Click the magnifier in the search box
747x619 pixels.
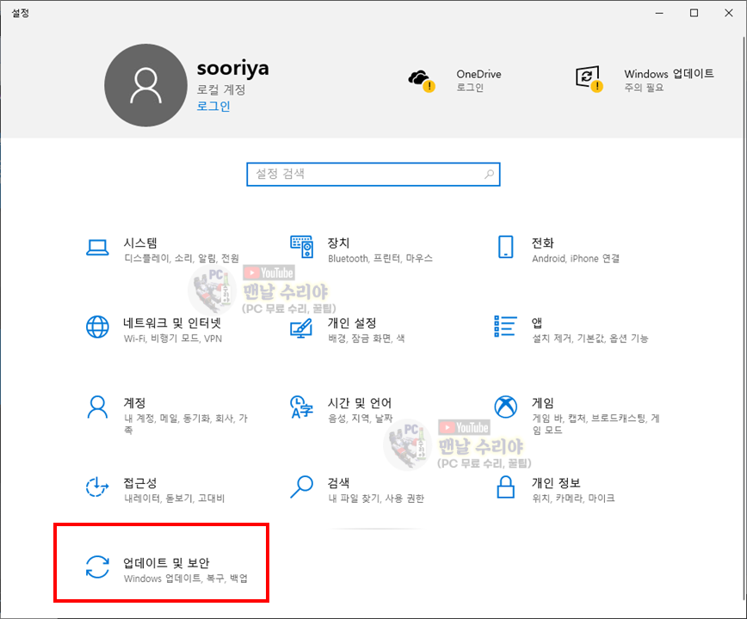point(490,175)
